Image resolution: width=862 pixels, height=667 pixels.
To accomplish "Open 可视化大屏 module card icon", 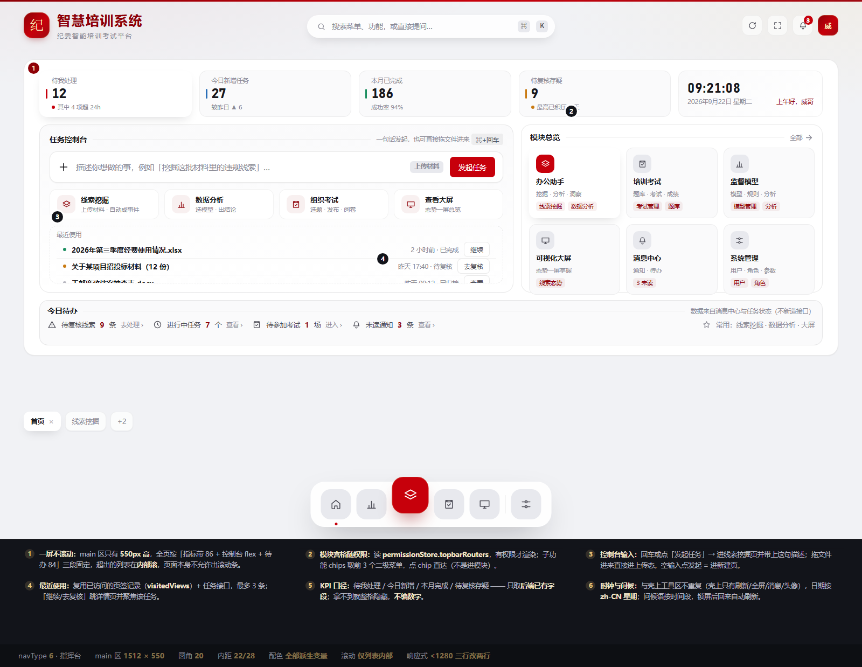I will 545,240.
